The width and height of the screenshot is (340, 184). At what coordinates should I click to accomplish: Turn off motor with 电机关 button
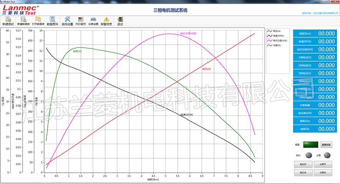point(303,173)
